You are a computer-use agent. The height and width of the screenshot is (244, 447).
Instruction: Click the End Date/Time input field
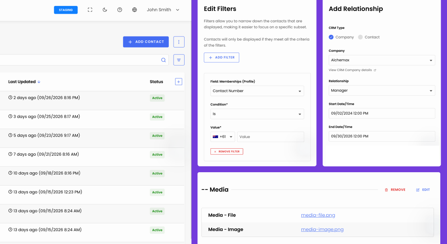click(x=382, y=137)
